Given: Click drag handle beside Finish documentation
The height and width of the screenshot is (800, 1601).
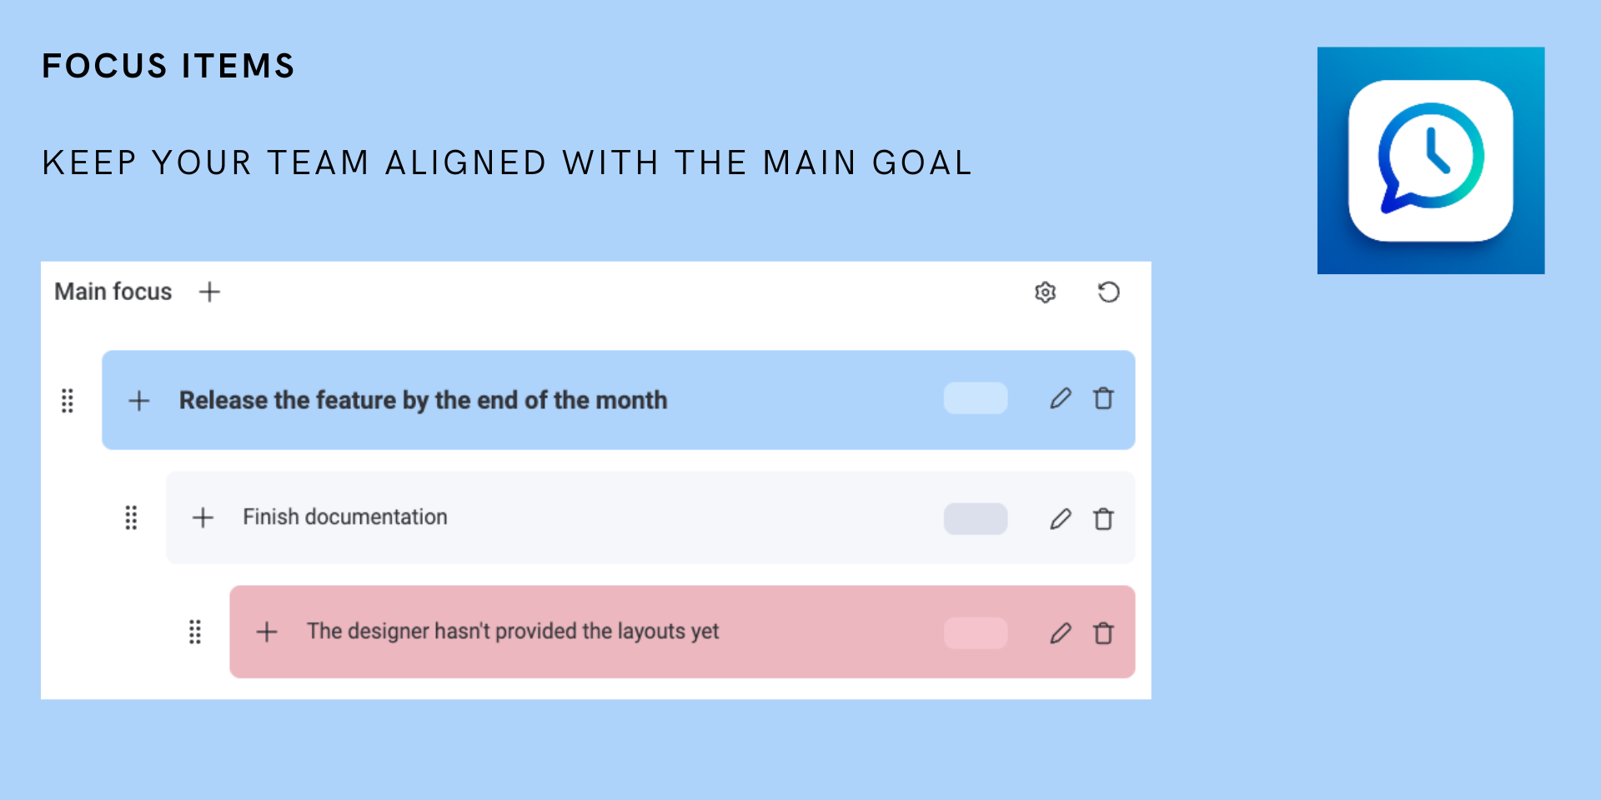Looking at the screenshot, I should click(x=131, y=517).
